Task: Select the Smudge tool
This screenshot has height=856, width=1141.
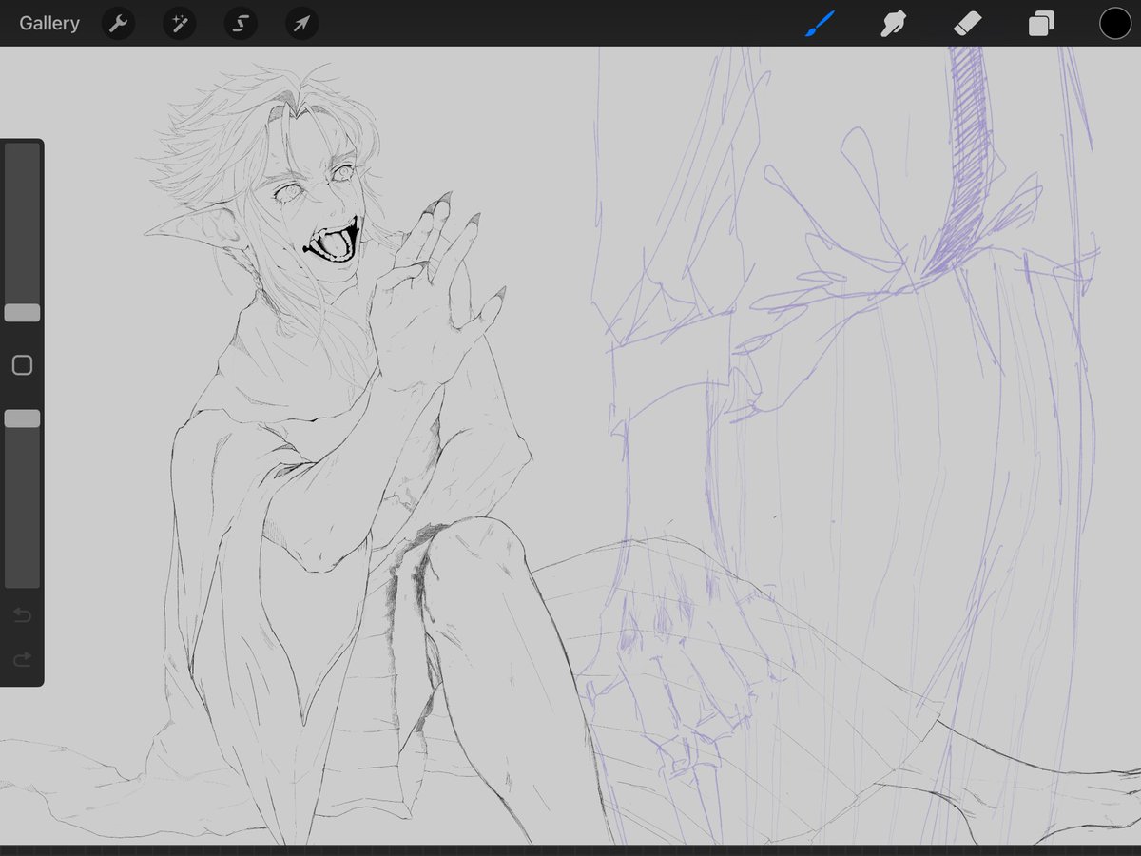Action: tap(893, 23)
